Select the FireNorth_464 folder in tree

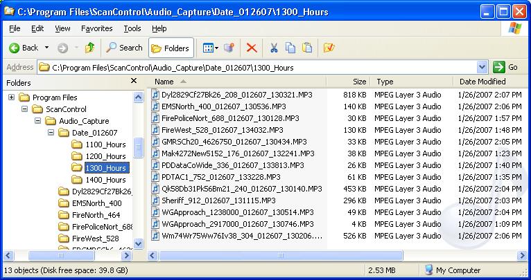click(x=89, y=215)
